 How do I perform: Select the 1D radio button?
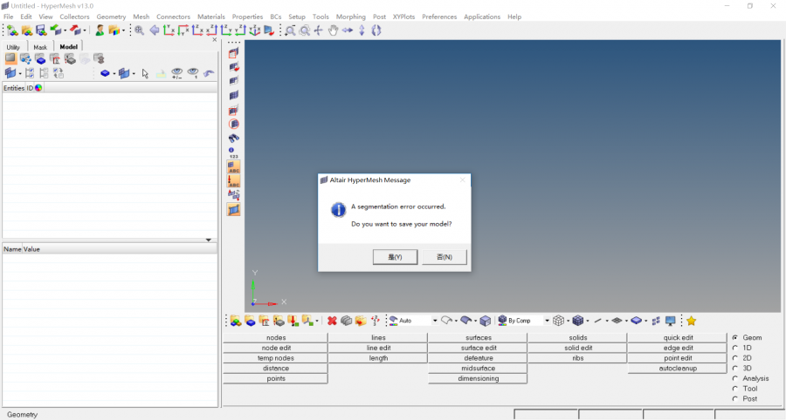pos(734,348)
